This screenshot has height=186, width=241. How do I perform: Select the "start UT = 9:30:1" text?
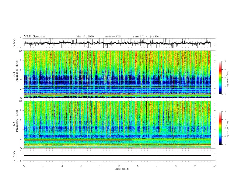147,36
